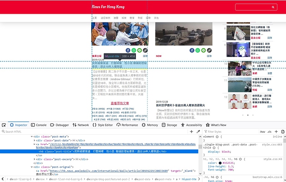Open the Network tab
Screen dimensions: 286x182
tap(81, 125)
